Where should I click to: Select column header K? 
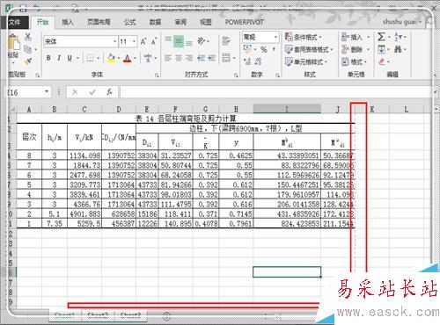372,110
